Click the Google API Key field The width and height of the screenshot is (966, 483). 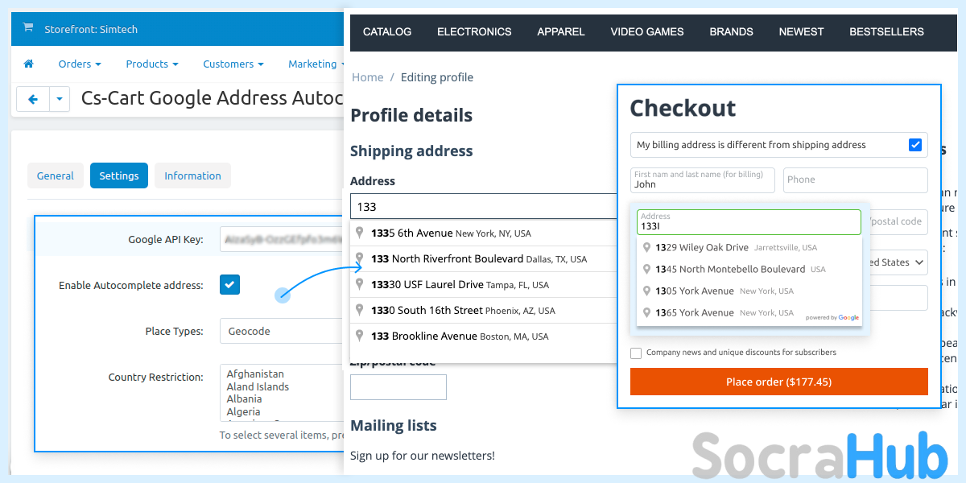tap(282, 239)
